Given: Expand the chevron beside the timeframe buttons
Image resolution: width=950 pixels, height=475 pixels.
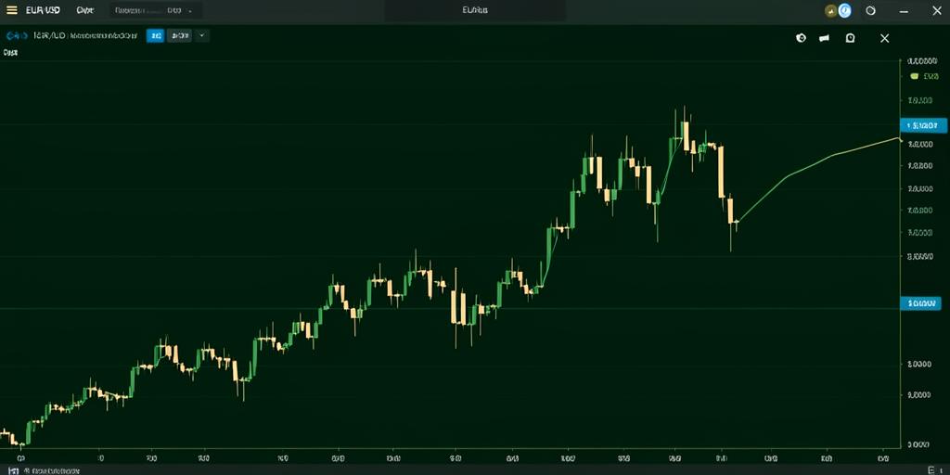Looking at the screenshot, I should click(202, 36).
